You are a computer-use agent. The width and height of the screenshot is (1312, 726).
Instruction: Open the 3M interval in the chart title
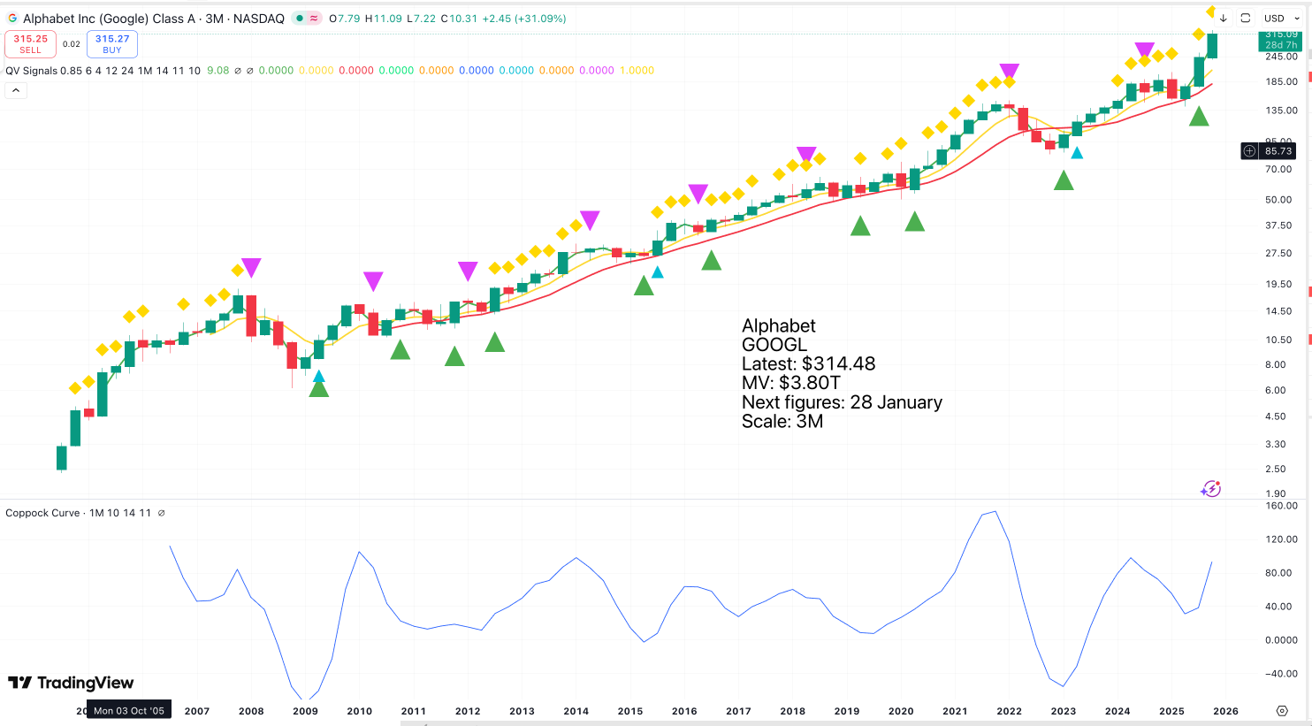coord(215,19)
